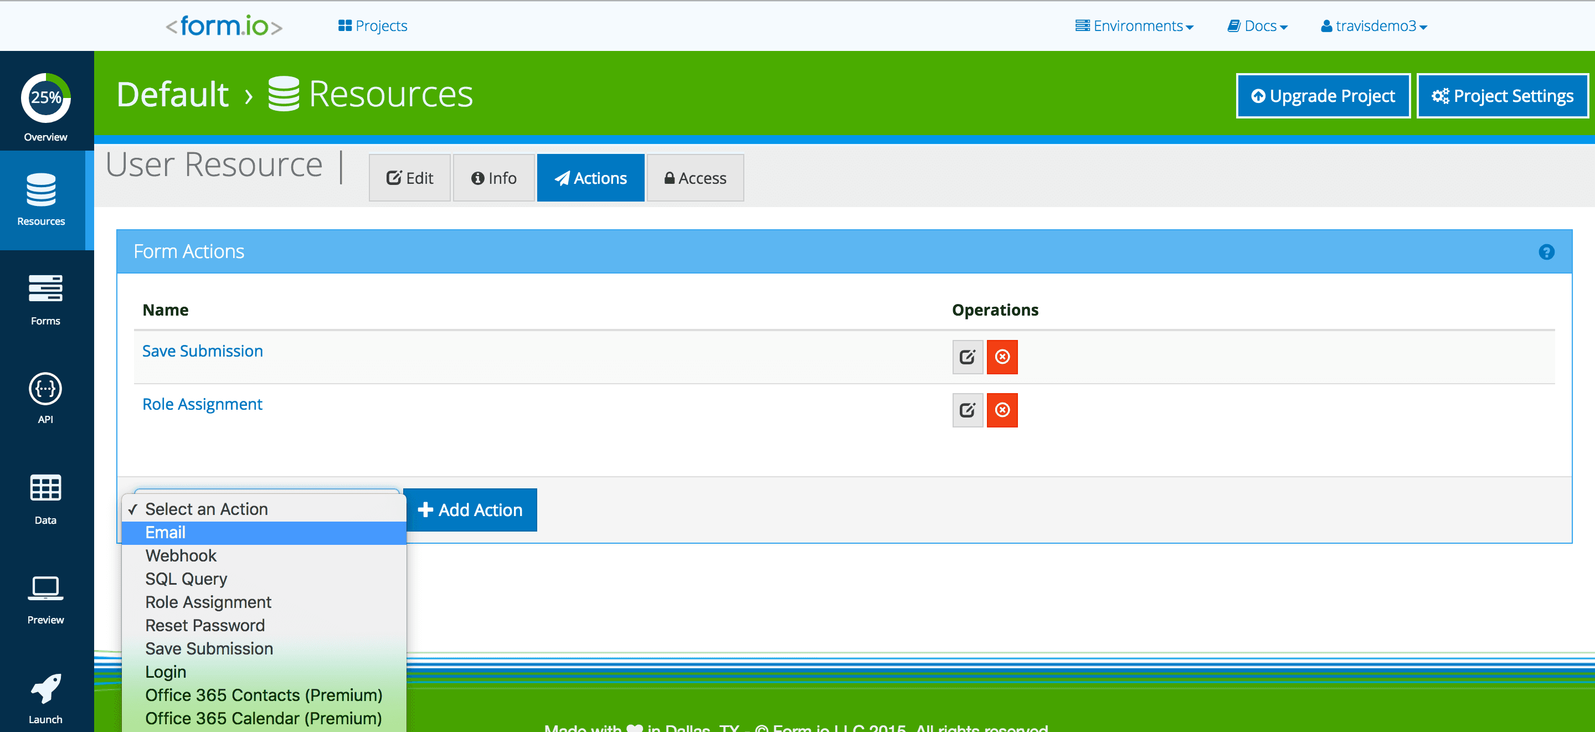The width and height of the screenshot is (1595, 732).
Task: Select Webhook from the action list
Action: (x=181, y=555)
